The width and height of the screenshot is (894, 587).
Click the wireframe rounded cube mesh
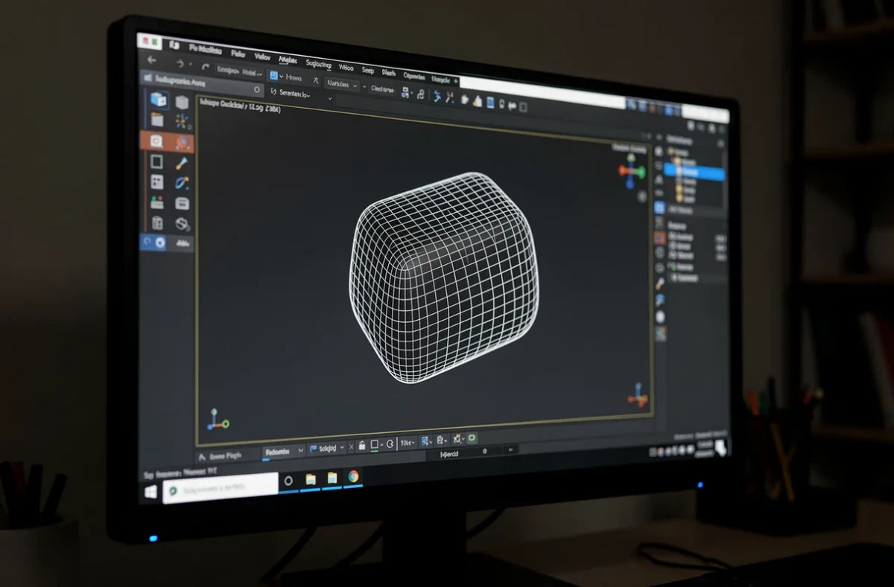click(446, 277)
